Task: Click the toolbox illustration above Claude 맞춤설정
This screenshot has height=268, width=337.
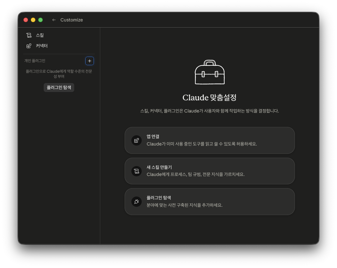Action: [x=209, y=72]
